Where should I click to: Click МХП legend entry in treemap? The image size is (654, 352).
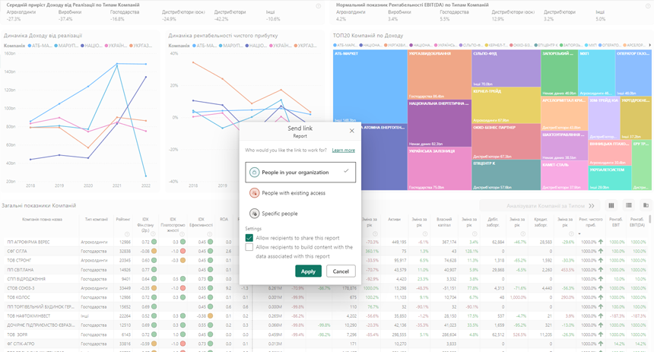(591, 45)
